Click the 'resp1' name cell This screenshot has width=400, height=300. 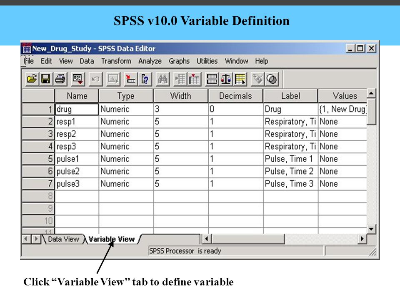coord(77,122)
